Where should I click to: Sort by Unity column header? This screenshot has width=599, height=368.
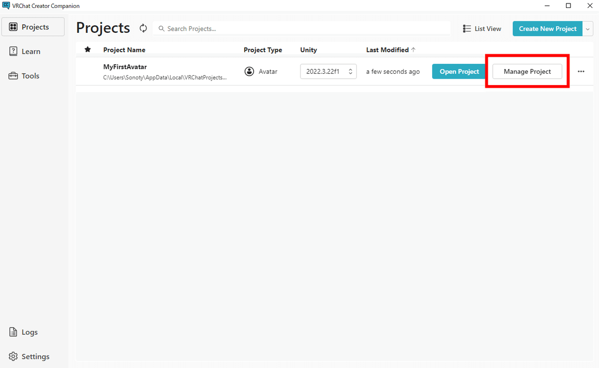308,50
